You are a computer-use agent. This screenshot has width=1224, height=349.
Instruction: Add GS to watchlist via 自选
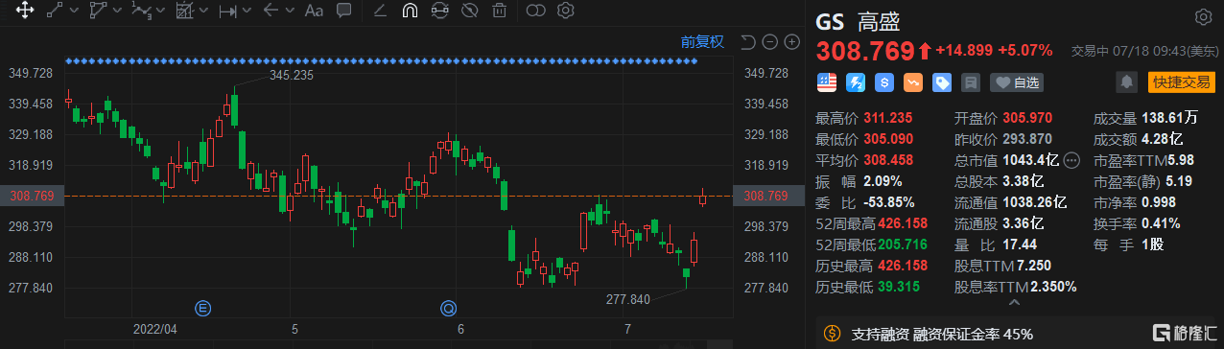tap(1017, 82)
